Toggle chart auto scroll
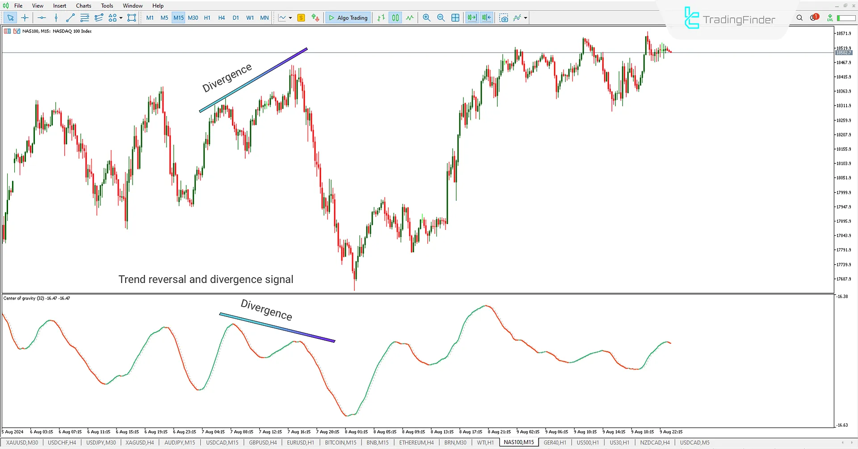This screenshot has width=858, height=449. click(471, 18)
